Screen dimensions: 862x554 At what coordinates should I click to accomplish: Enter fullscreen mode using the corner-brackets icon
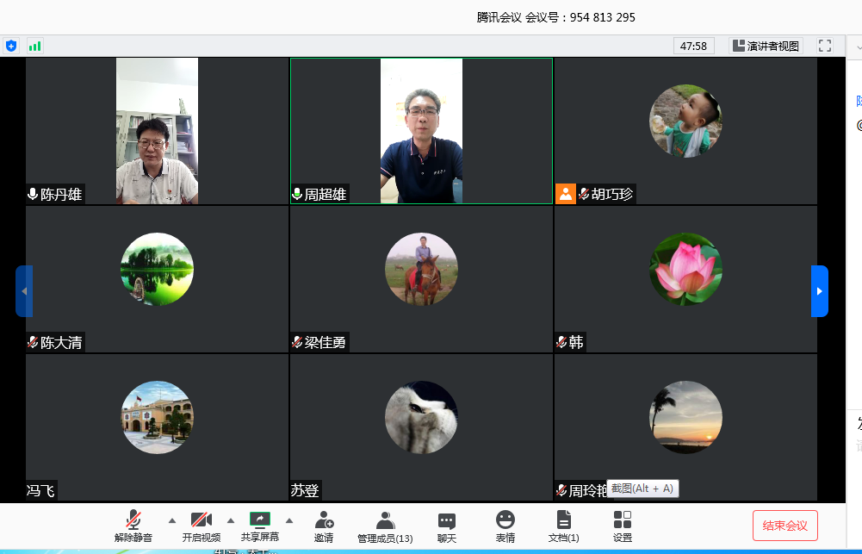(x=824, y=46)
